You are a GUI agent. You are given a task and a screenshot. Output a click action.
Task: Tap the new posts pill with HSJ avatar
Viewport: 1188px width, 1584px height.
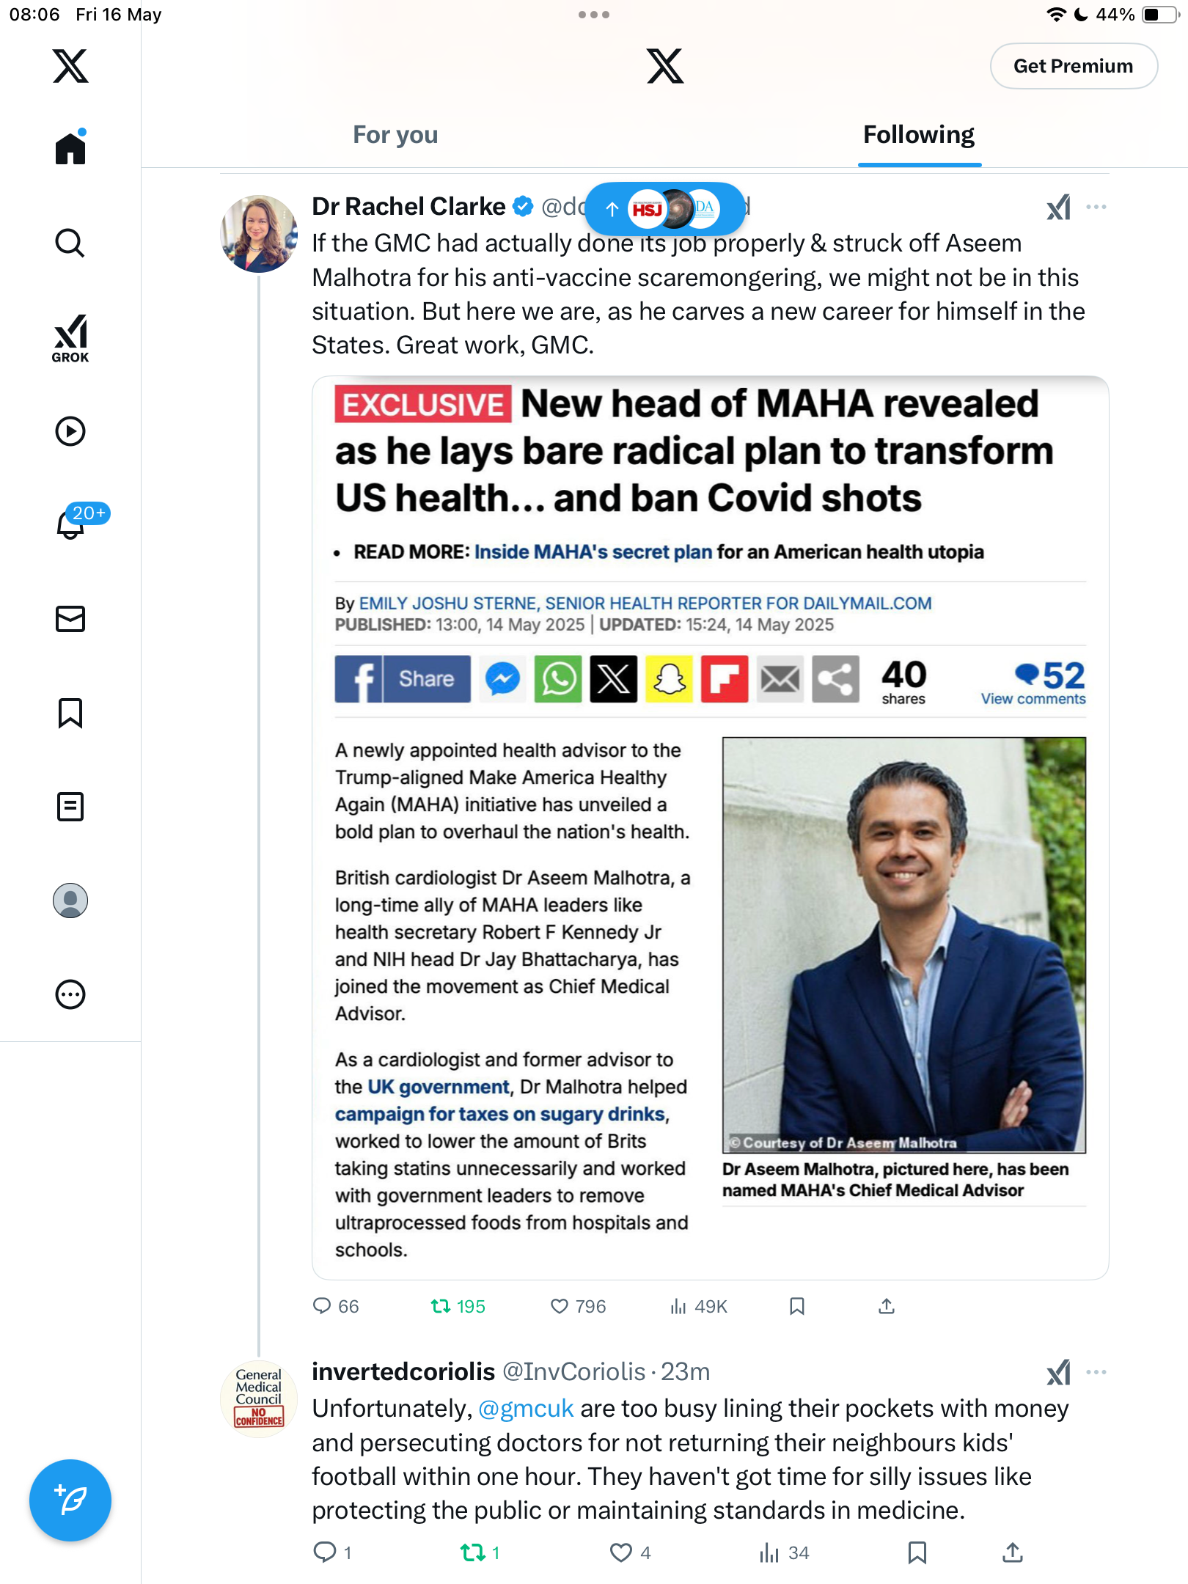click(x=664, y=210)
